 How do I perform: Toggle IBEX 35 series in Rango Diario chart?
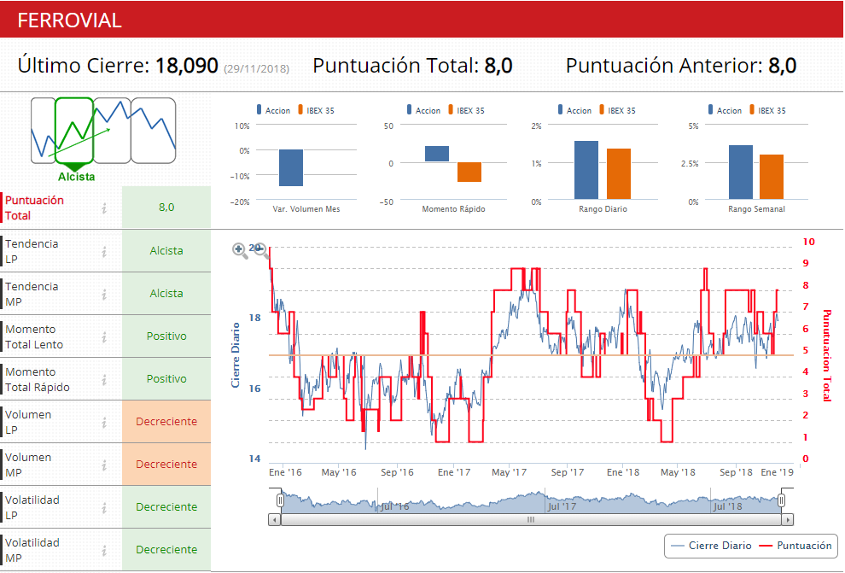[x=618, y=110]
